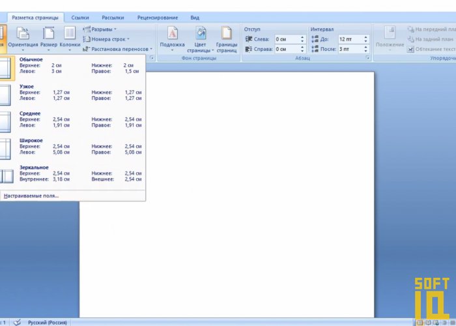Open the Номера строк dropdown

click(106, 39)
